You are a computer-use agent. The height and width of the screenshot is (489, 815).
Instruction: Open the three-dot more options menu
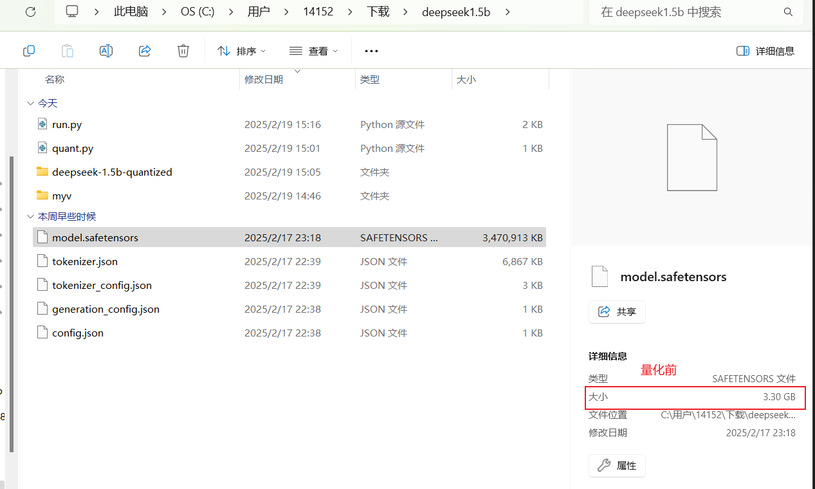pyautogui.click(x=371, y=51)
